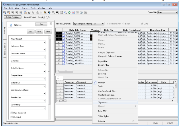This screenshot has height=128, width=182.
Task: Click the Detector column header
Action: (69, 82)
